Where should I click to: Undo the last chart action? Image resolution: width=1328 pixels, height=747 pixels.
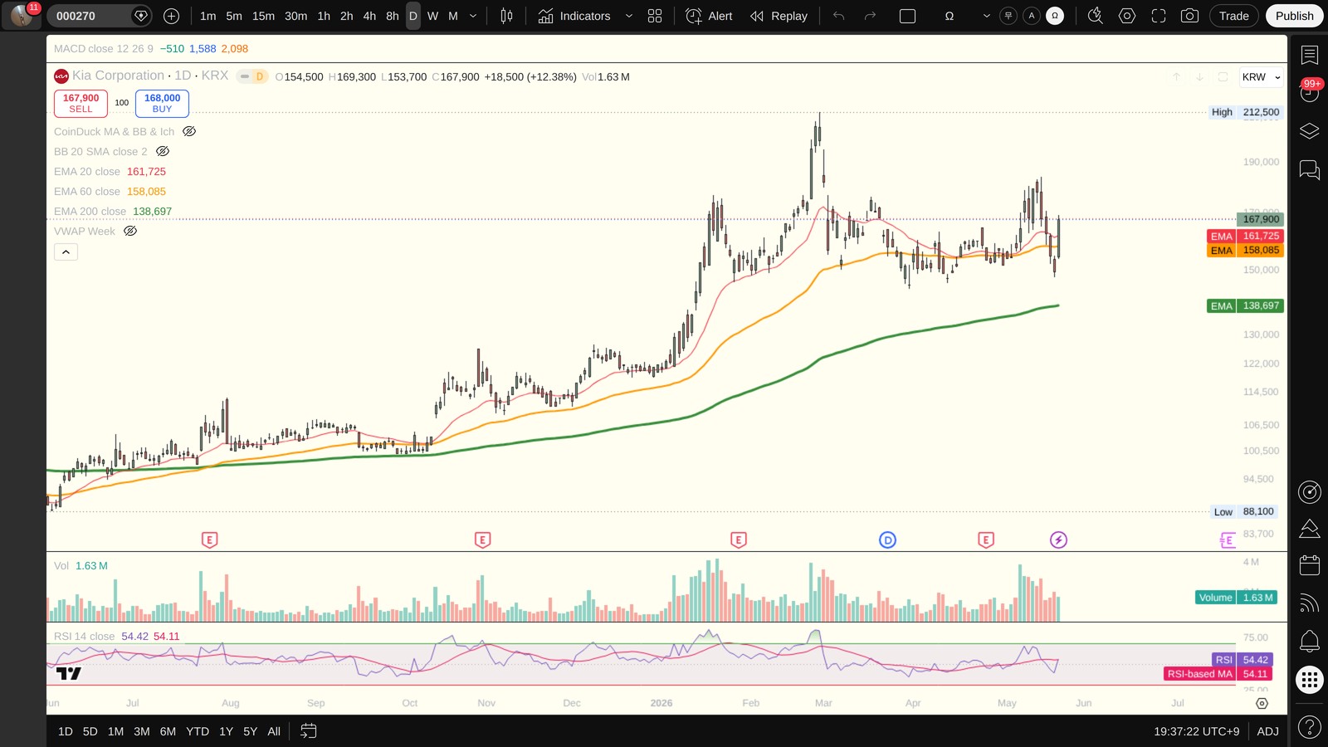coord(839,16)
